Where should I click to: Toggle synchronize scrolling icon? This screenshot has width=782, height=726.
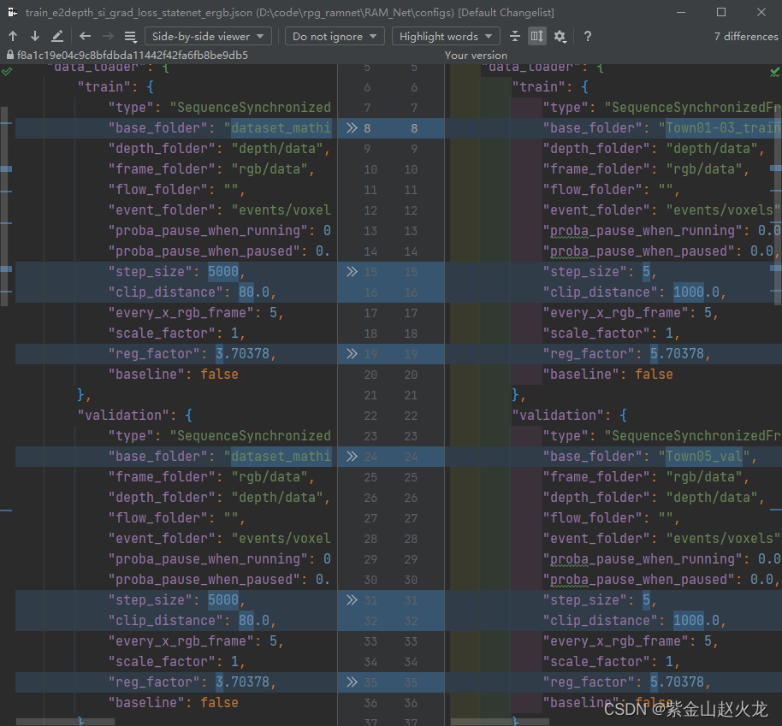click(x=537, y=37)
